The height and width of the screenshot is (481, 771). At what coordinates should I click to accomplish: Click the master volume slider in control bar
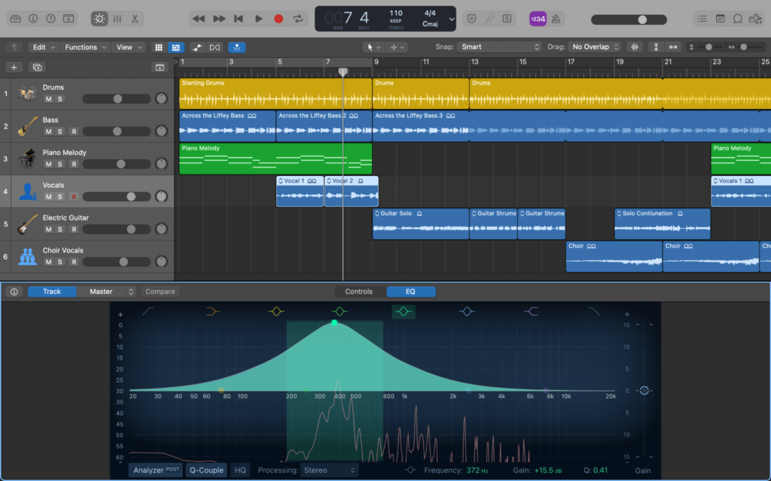coord(629,20)
